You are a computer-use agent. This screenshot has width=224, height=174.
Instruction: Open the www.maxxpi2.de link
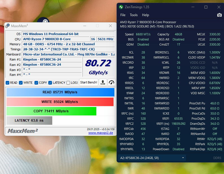coord(101,133)
